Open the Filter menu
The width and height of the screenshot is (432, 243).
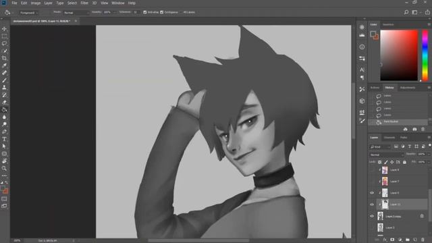[84, 3]
